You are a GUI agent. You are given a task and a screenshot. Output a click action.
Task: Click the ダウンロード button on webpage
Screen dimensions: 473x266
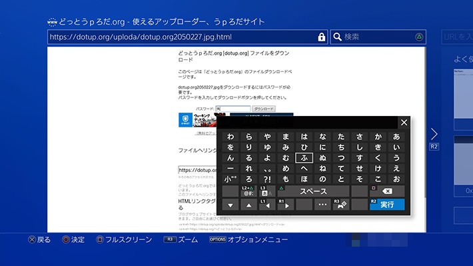[264, 109]
